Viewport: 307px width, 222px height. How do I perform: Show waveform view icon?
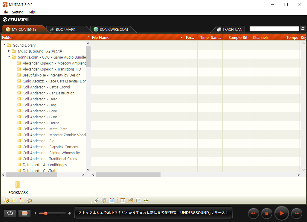(x=146, y=200)
